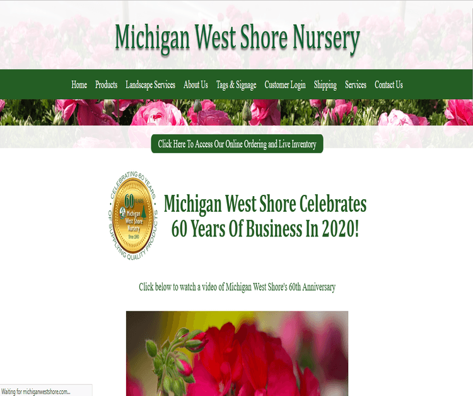Viewport: 473px width, 396px height.
Task: Go to the Shipping page
Action: (325, 85)
